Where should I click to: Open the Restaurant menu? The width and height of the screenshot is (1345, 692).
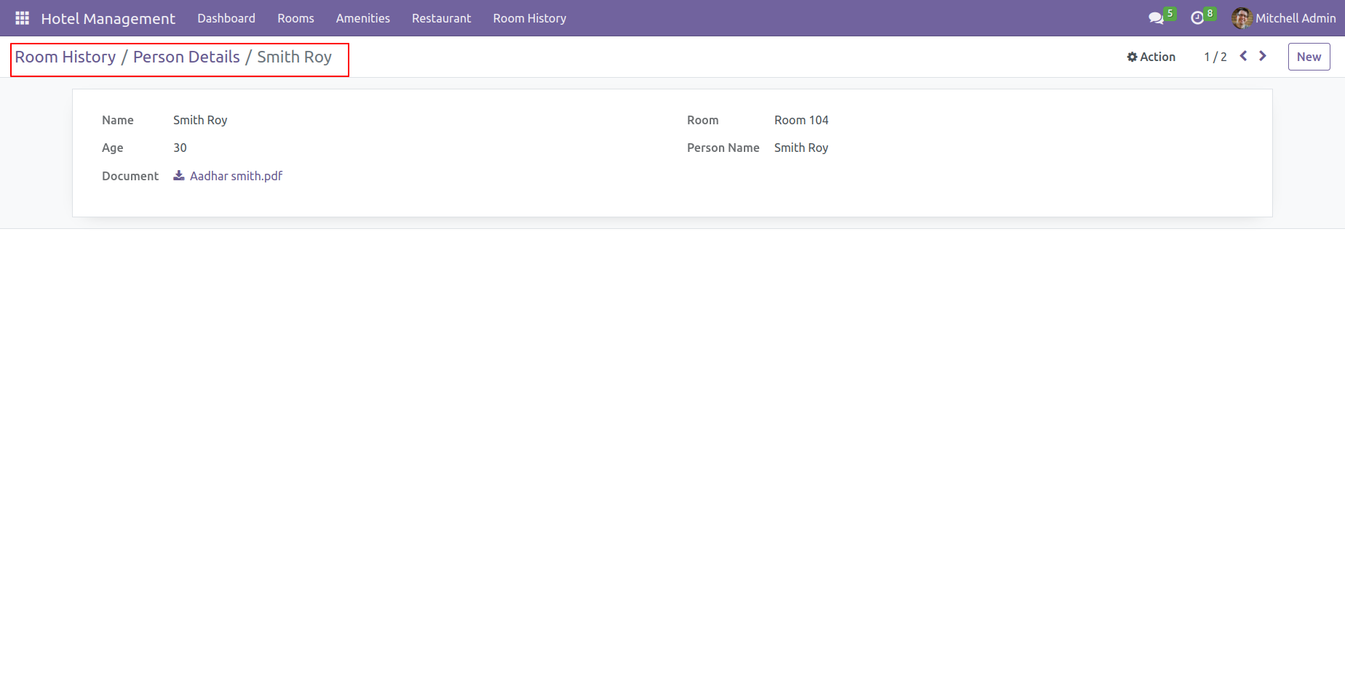(442, 18)
